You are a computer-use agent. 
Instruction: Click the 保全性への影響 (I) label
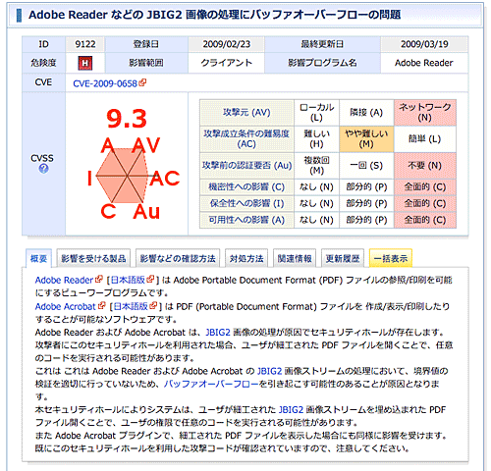tap(246, 203)
